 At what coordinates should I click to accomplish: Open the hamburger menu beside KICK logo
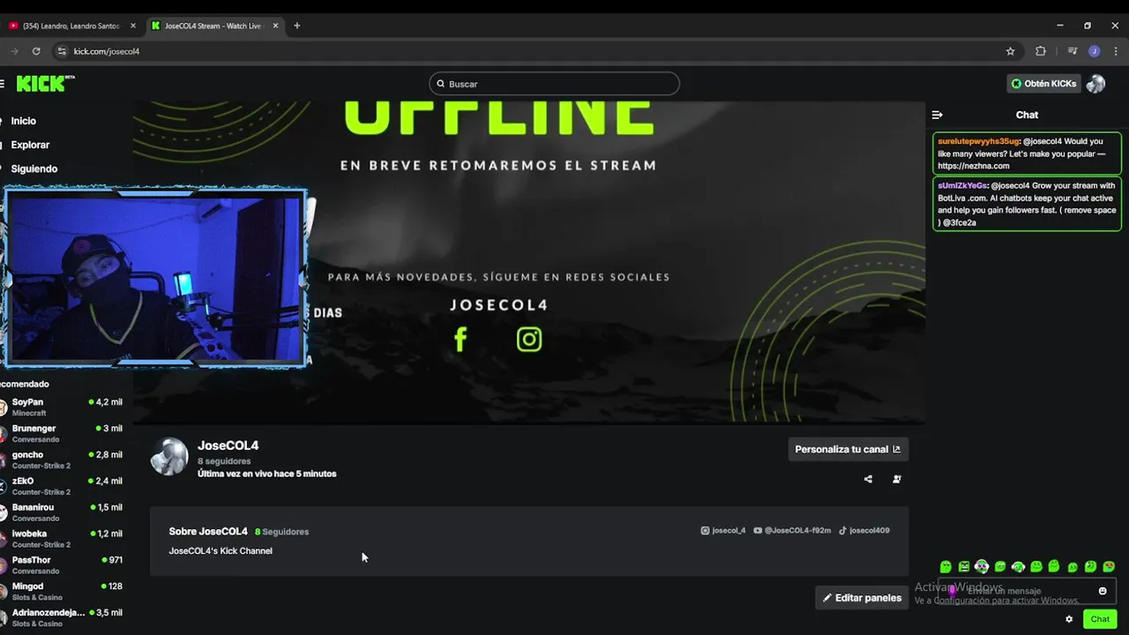(x=2, y=84)
